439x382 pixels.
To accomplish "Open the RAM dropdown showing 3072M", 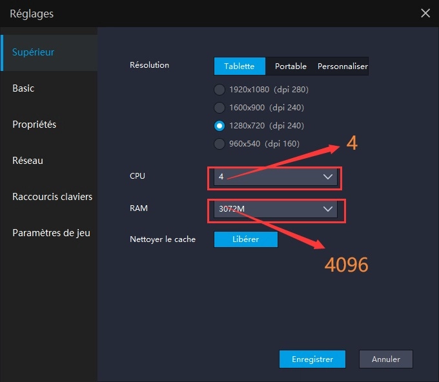I will (276, 209).
